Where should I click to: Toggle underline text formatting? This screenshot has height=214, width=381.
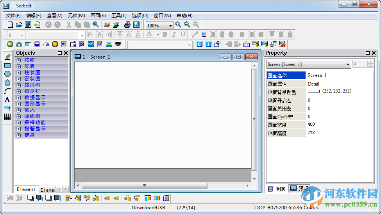[x=183, y=34]
